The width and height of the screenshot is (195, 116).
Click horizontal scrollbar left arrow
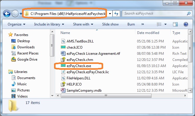58,95
